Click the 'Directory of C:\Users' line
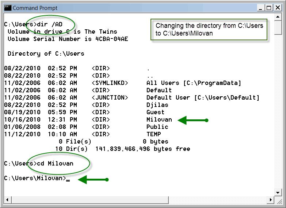 (x=46, y=53)
